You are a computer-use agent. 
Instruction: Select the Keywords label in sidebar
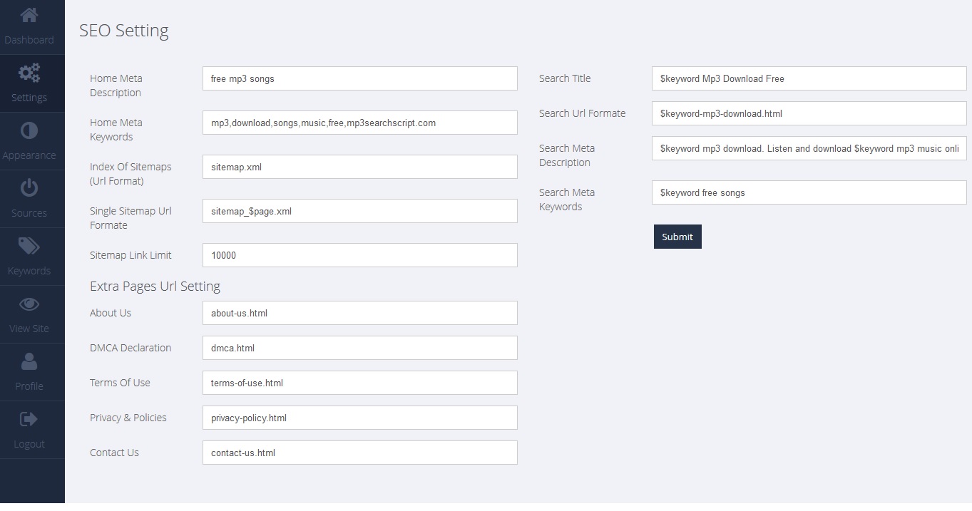[29, 271]
